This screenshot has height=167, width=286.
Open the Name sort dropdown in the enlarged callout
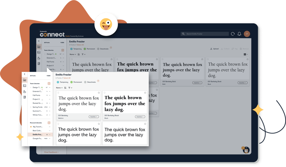(x=59, y=88)
